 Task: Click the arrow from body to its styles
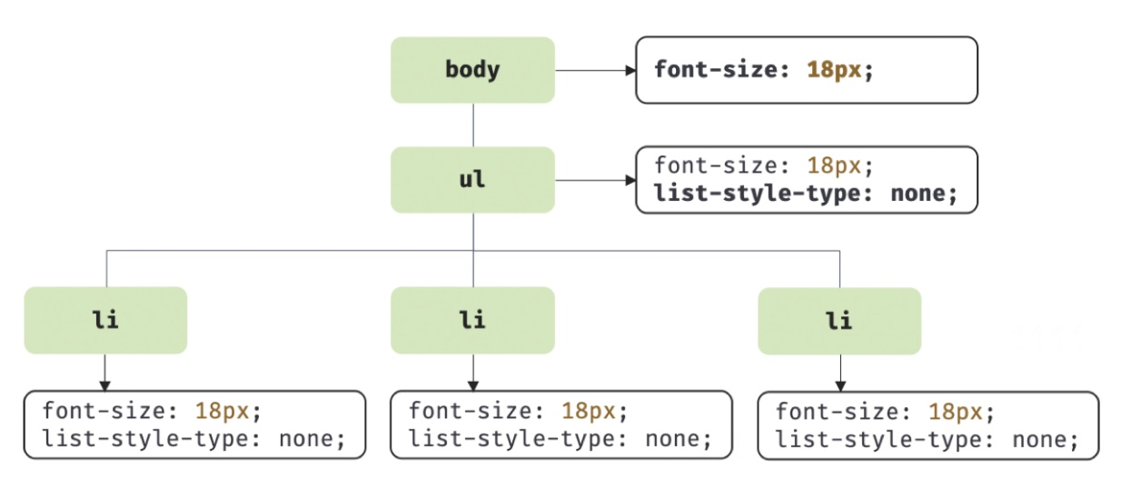[594, 70]
